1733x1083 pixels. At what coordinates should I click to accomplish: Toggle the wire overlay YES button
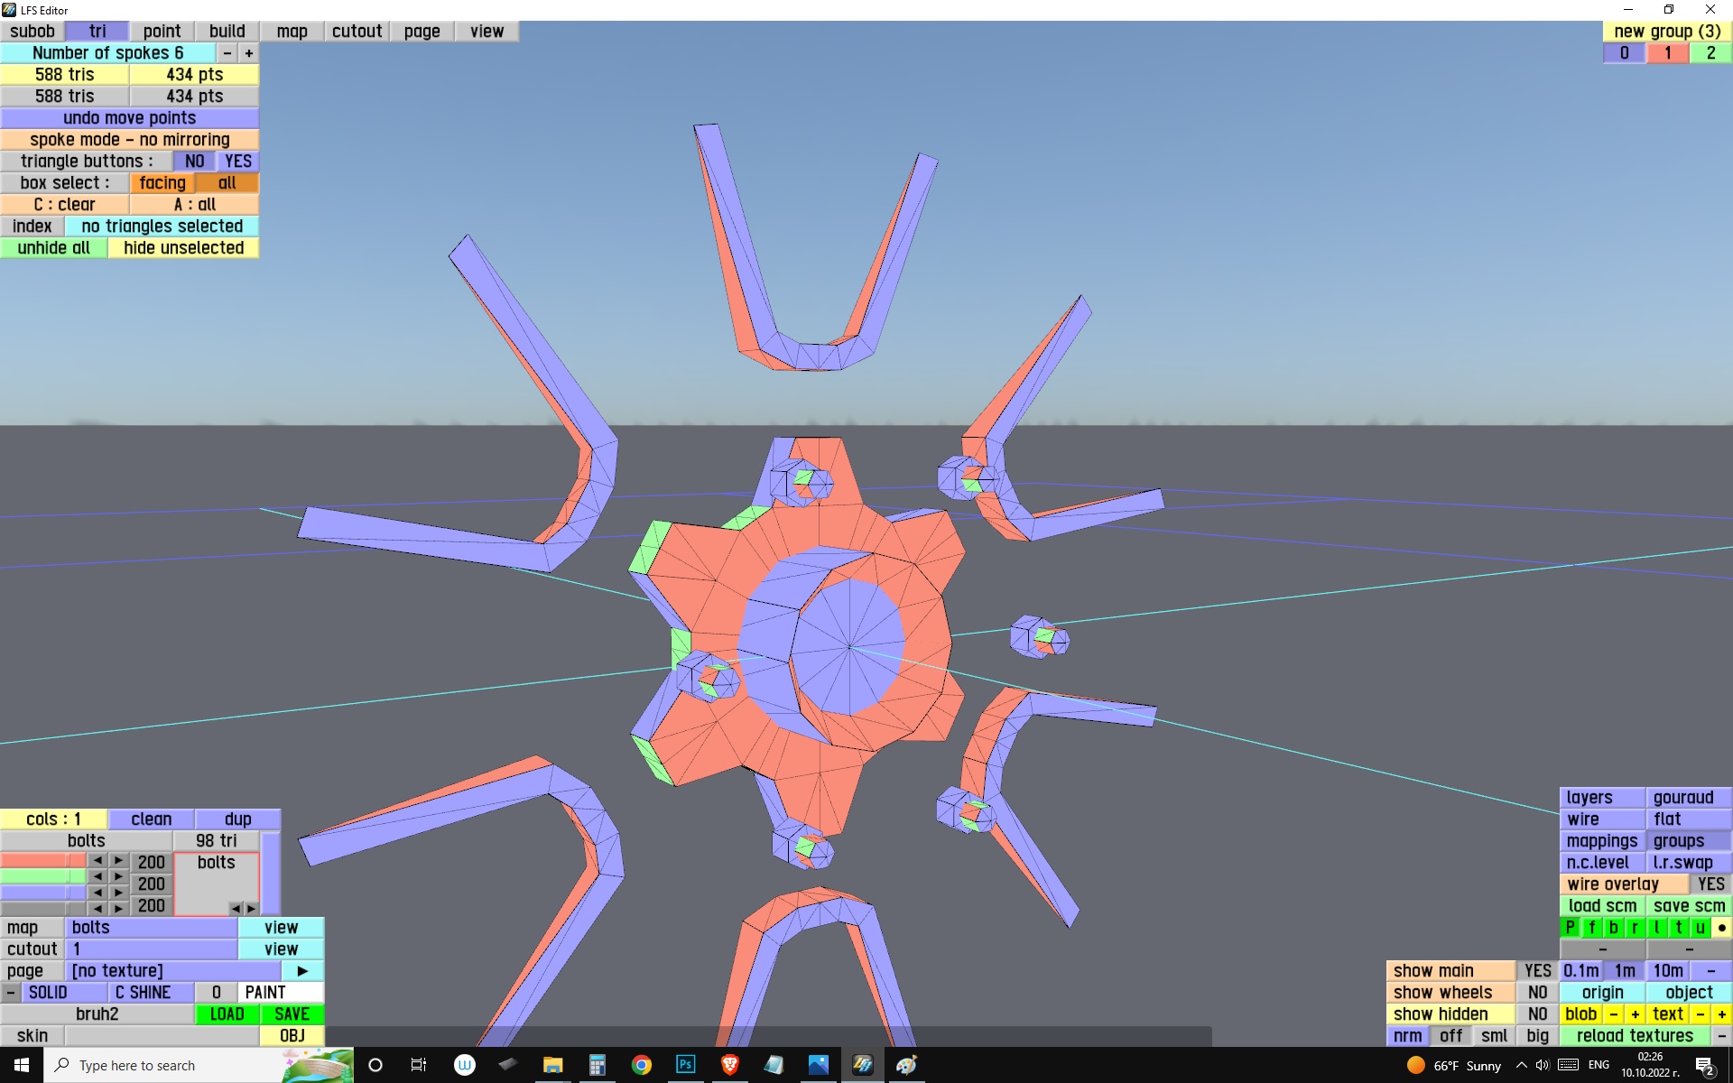(x=1710, y=884)
